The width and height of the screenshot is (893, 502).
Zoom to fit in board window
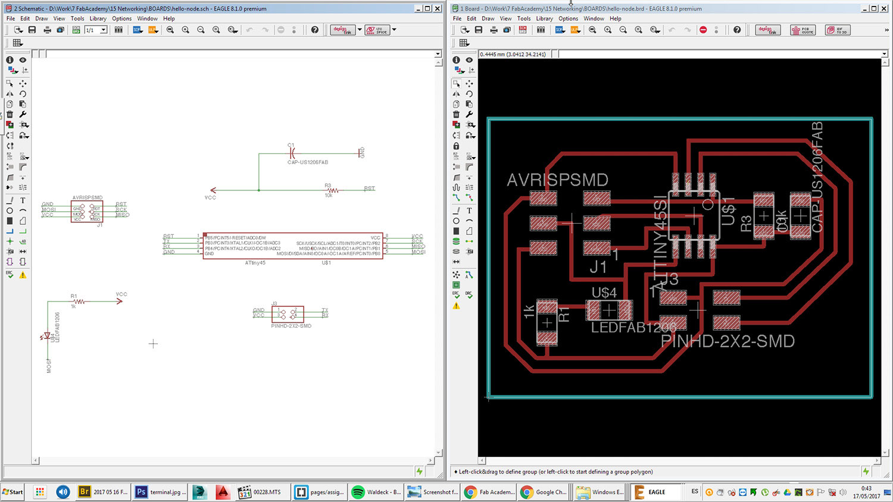click(592, 30)
